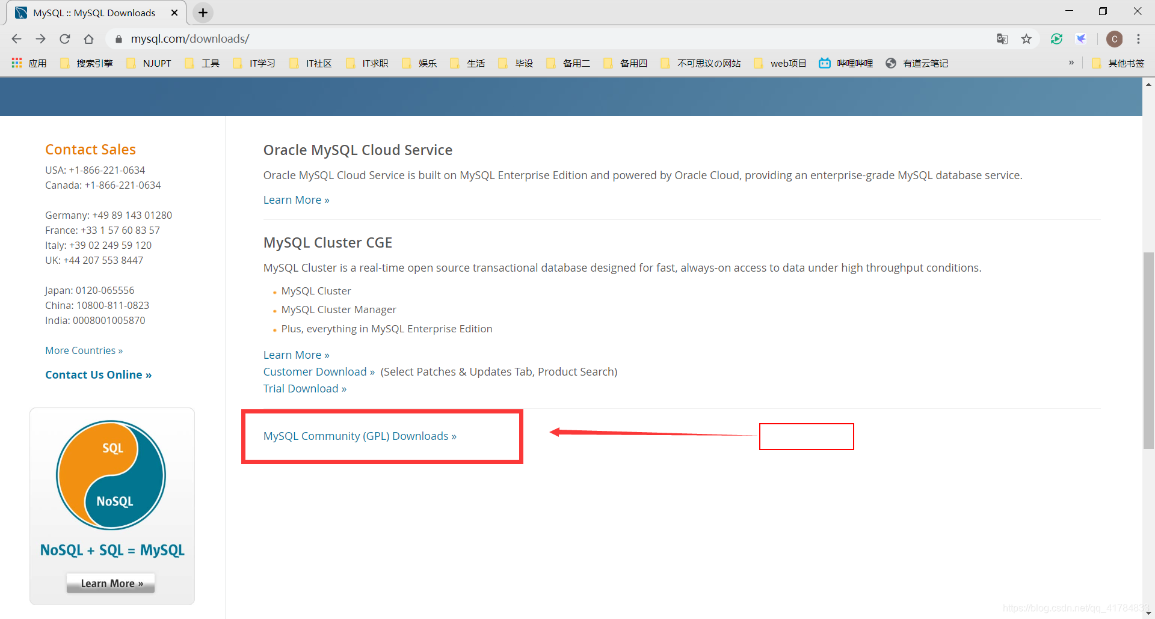This screenshot has width=1155, height=619.
Task: Open the 工具 bookmark folder
Action: tap(202, 63)
